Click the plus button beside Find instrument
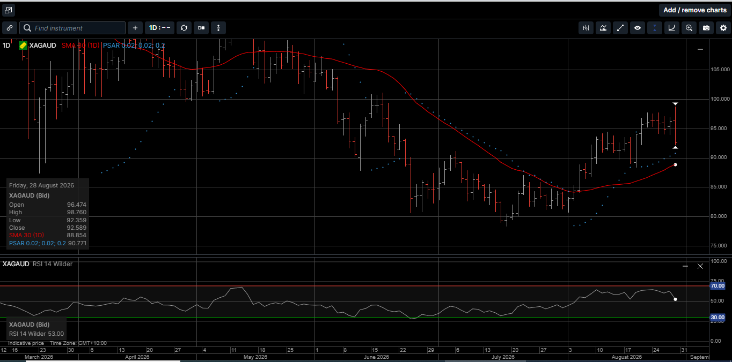Viewport: 732px width, 362px height. (x=135, y=28)
